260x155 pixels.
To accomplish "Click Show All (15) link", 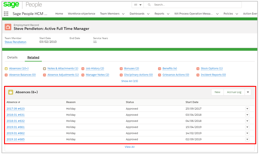I will (x=130, y=81).
